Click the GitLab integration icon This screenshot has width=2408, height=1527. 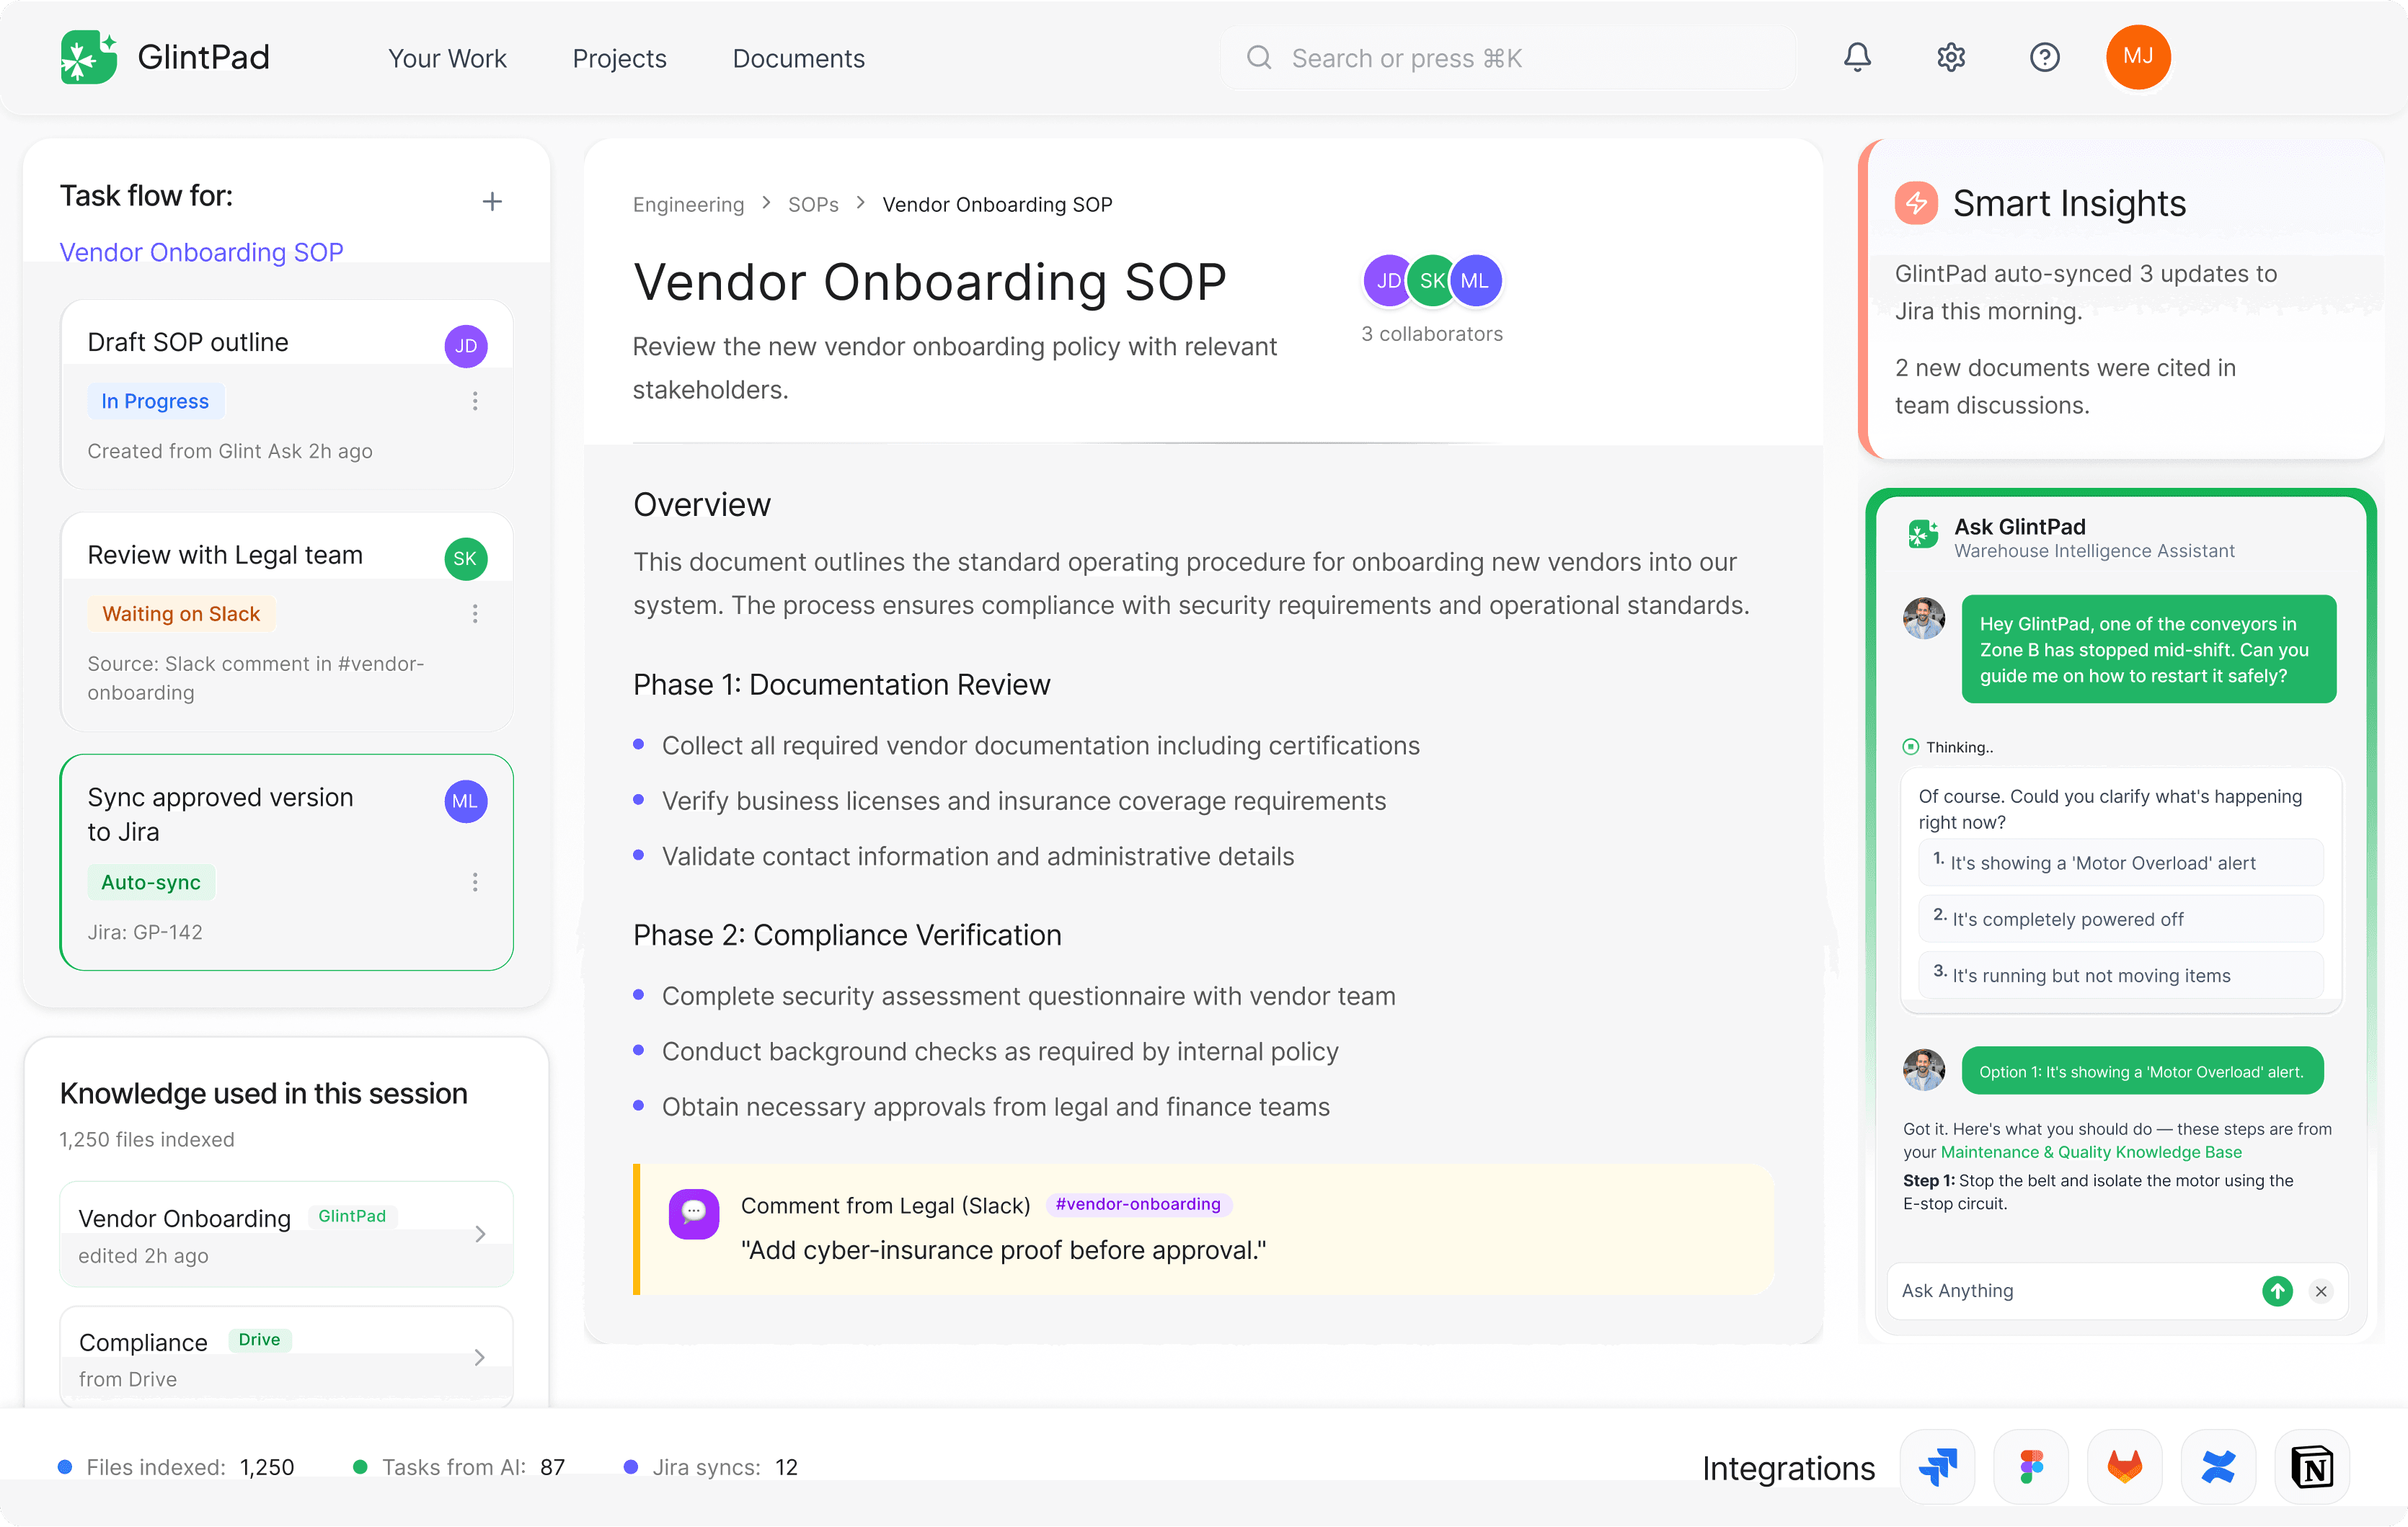pyautogui.click(x=2125, y=1467)
